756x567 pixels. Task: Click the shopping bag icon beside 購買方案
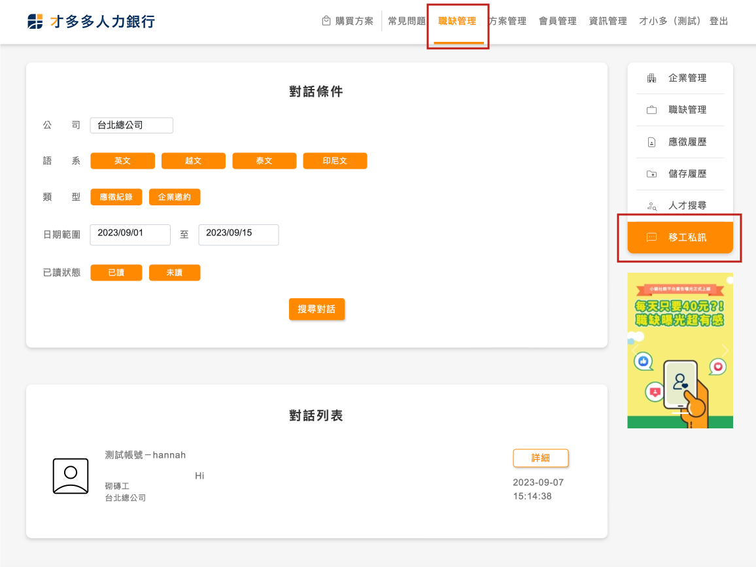click(x=326, y=21)
